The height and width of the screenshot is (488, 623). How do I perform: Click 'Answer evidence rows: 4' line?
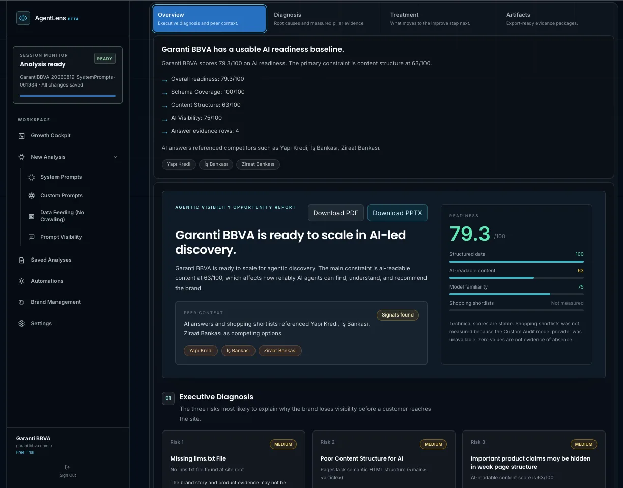point(205,131)
